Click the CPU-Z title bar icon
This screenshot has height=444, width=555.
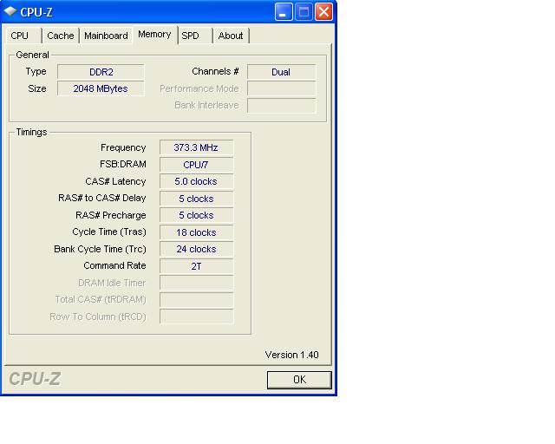[10, 11]
